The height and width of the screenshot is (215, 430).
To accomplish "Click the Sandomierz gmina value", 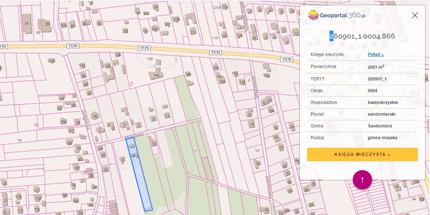I will click(380, 126).
